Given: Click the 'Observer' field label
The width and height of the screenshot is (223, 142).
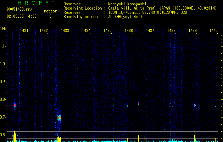Looking at the screenshot, I should pos(72,4).
